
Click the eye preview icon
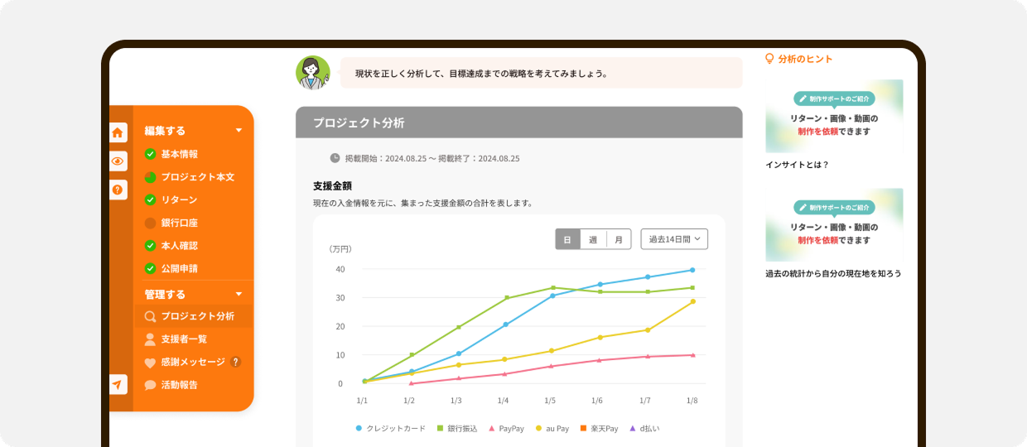[118, 161]
